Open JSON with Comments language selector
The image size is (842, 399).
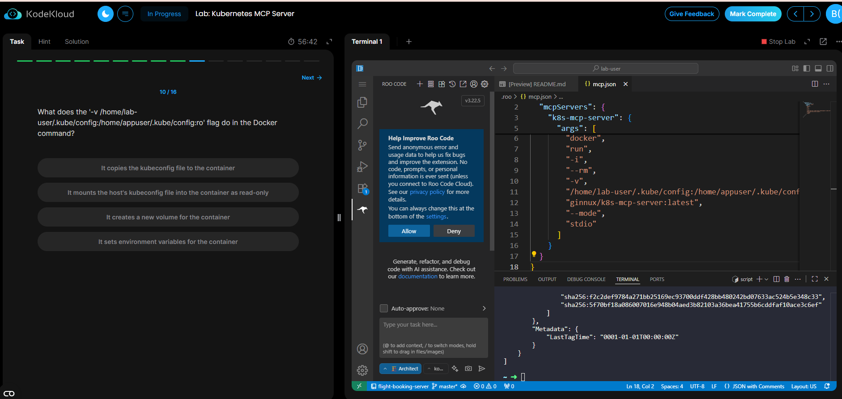click(x=758, y=386)
